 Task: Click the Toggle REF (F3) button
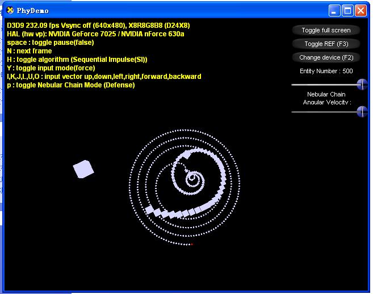pyautogui.click(x=326, y=44)
